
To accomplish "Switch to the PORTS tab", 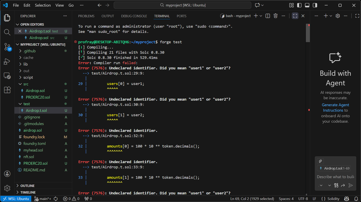I will 181,16.
